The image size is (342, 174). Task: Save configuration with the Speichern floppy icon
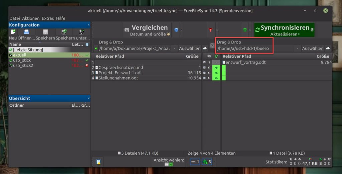tap(45, 32)
